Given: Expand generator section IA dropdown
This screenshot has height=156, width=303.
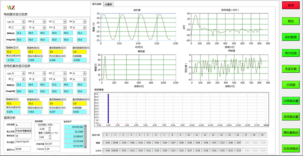Looking at the screenshot, I should 85,73.
